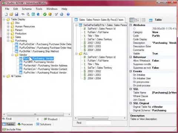Image resolution: width=178 pixels, height=133 pixels.
Task: Open the Help menu
Action: [x=65, y=9]
